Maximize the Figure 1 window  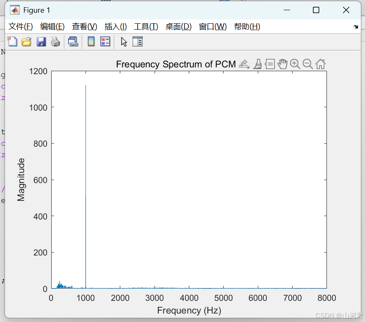[x=316, y=10]
